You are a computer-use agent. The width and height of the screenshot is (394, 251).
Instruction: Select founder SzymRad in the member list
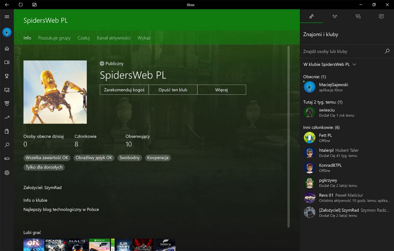pyautogui.click(x=347, y=212)
